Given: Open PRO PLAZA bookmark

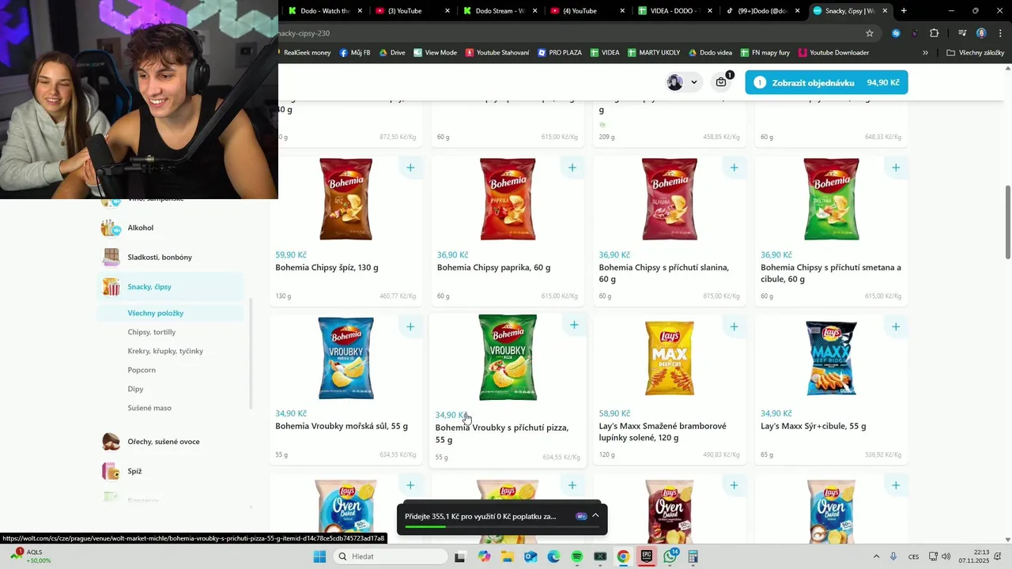Looking at the screenshot, I should pos(560,53).
